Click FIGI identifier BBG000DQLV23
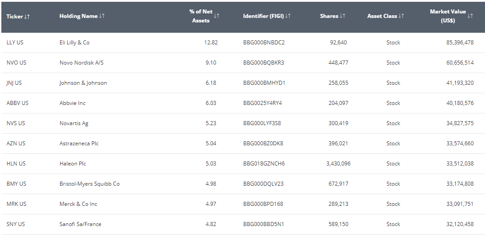This screenshot has height=235, width=485. point(263,183)
